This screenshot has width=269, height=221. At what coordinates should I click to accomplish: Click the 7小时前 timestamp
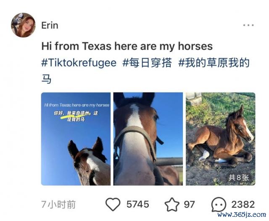(58, 204)
